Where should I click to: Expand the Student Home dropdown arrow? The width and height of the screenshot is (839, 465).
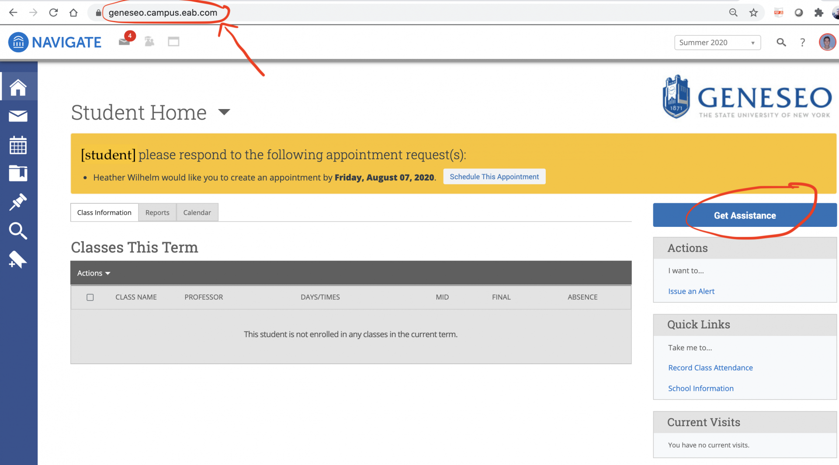click(x=224, y=112)
